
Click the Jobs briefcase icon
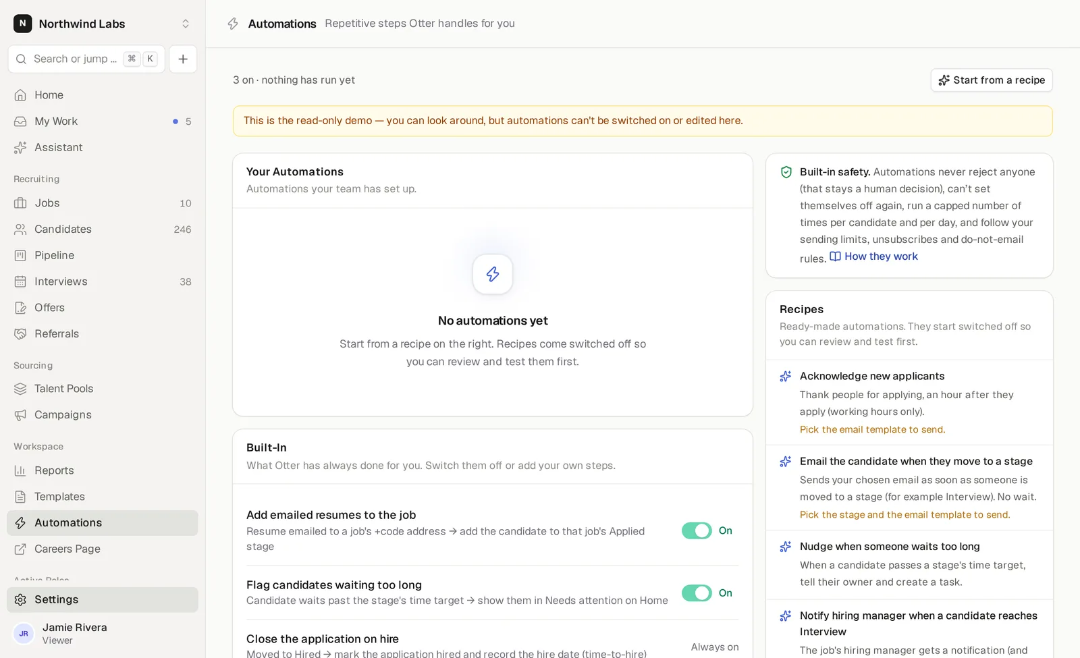21,203
